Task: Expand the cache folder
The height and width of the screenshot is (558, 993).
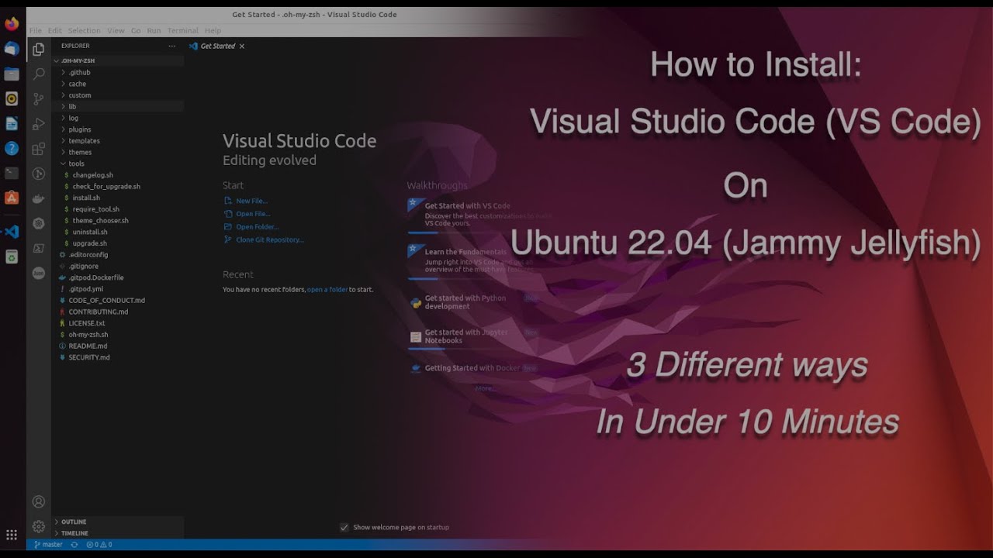Action: [118, 84]
